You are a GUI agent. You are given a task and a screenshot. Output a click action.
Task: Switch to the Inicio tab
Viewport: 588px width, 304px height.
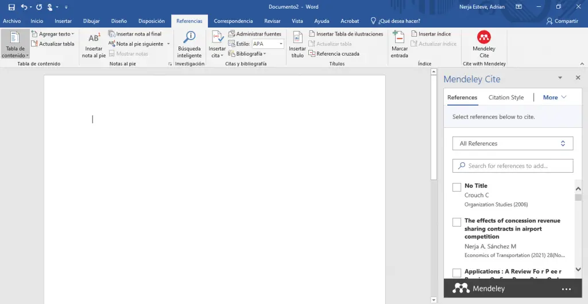click(x=37, y=21)
